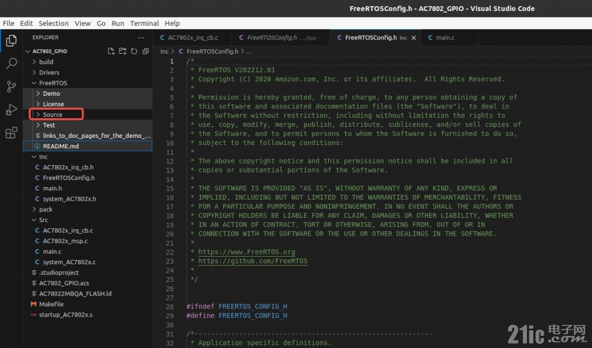The width and height of the screenshot is (592, 348).
Task: Collapse the Inc folder
Action: 34,157
